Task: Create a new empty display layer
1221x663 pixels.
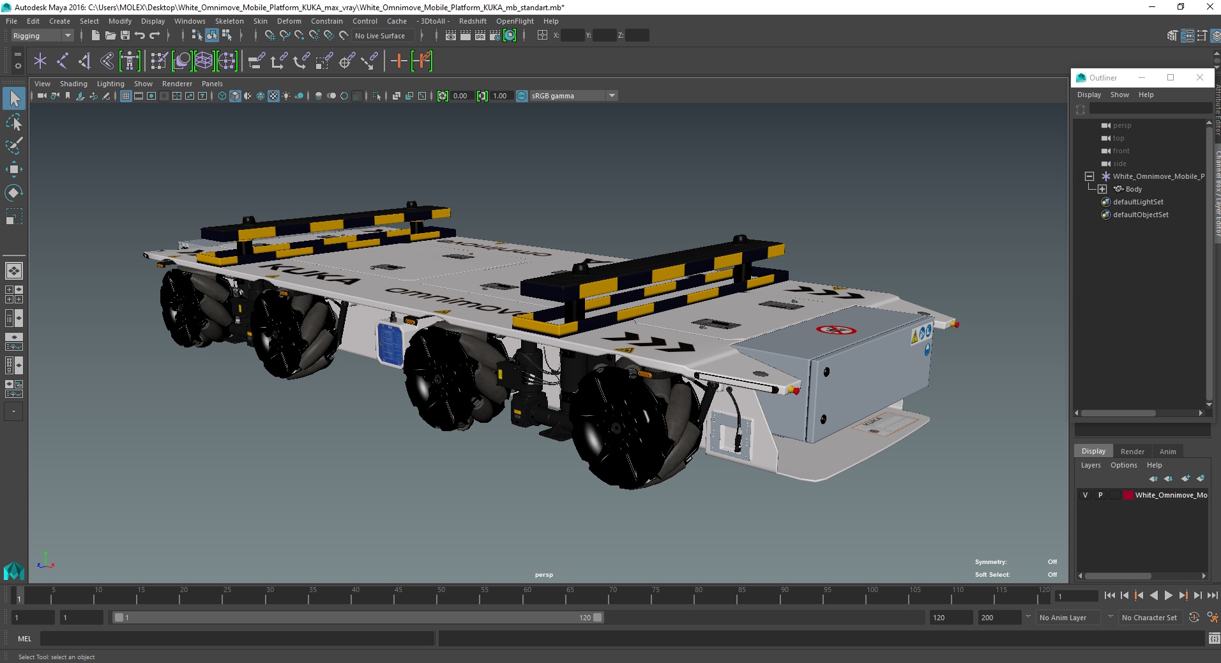Action: [1185, 478]
